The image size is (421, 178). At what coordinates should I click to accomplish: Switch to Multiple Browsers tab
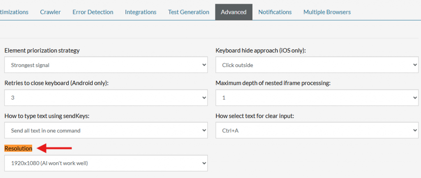tap(327, 12)
